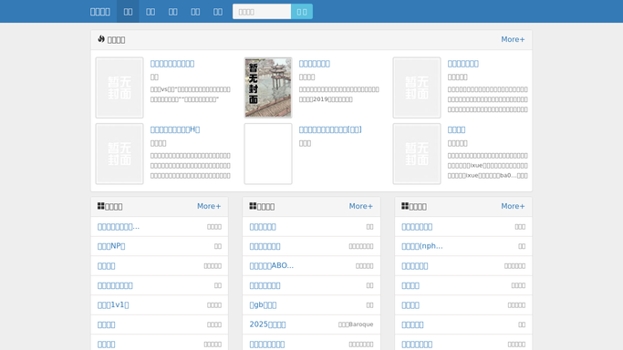Open More+ in the left list panel
Image resolution: width=623 pixels, height=350 pixels.
tap(209, 206)
